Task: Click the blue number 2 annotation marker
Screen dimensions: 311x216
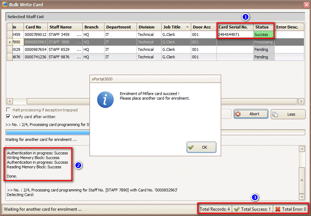Action: pyautogui.click(x=79, y=165)
